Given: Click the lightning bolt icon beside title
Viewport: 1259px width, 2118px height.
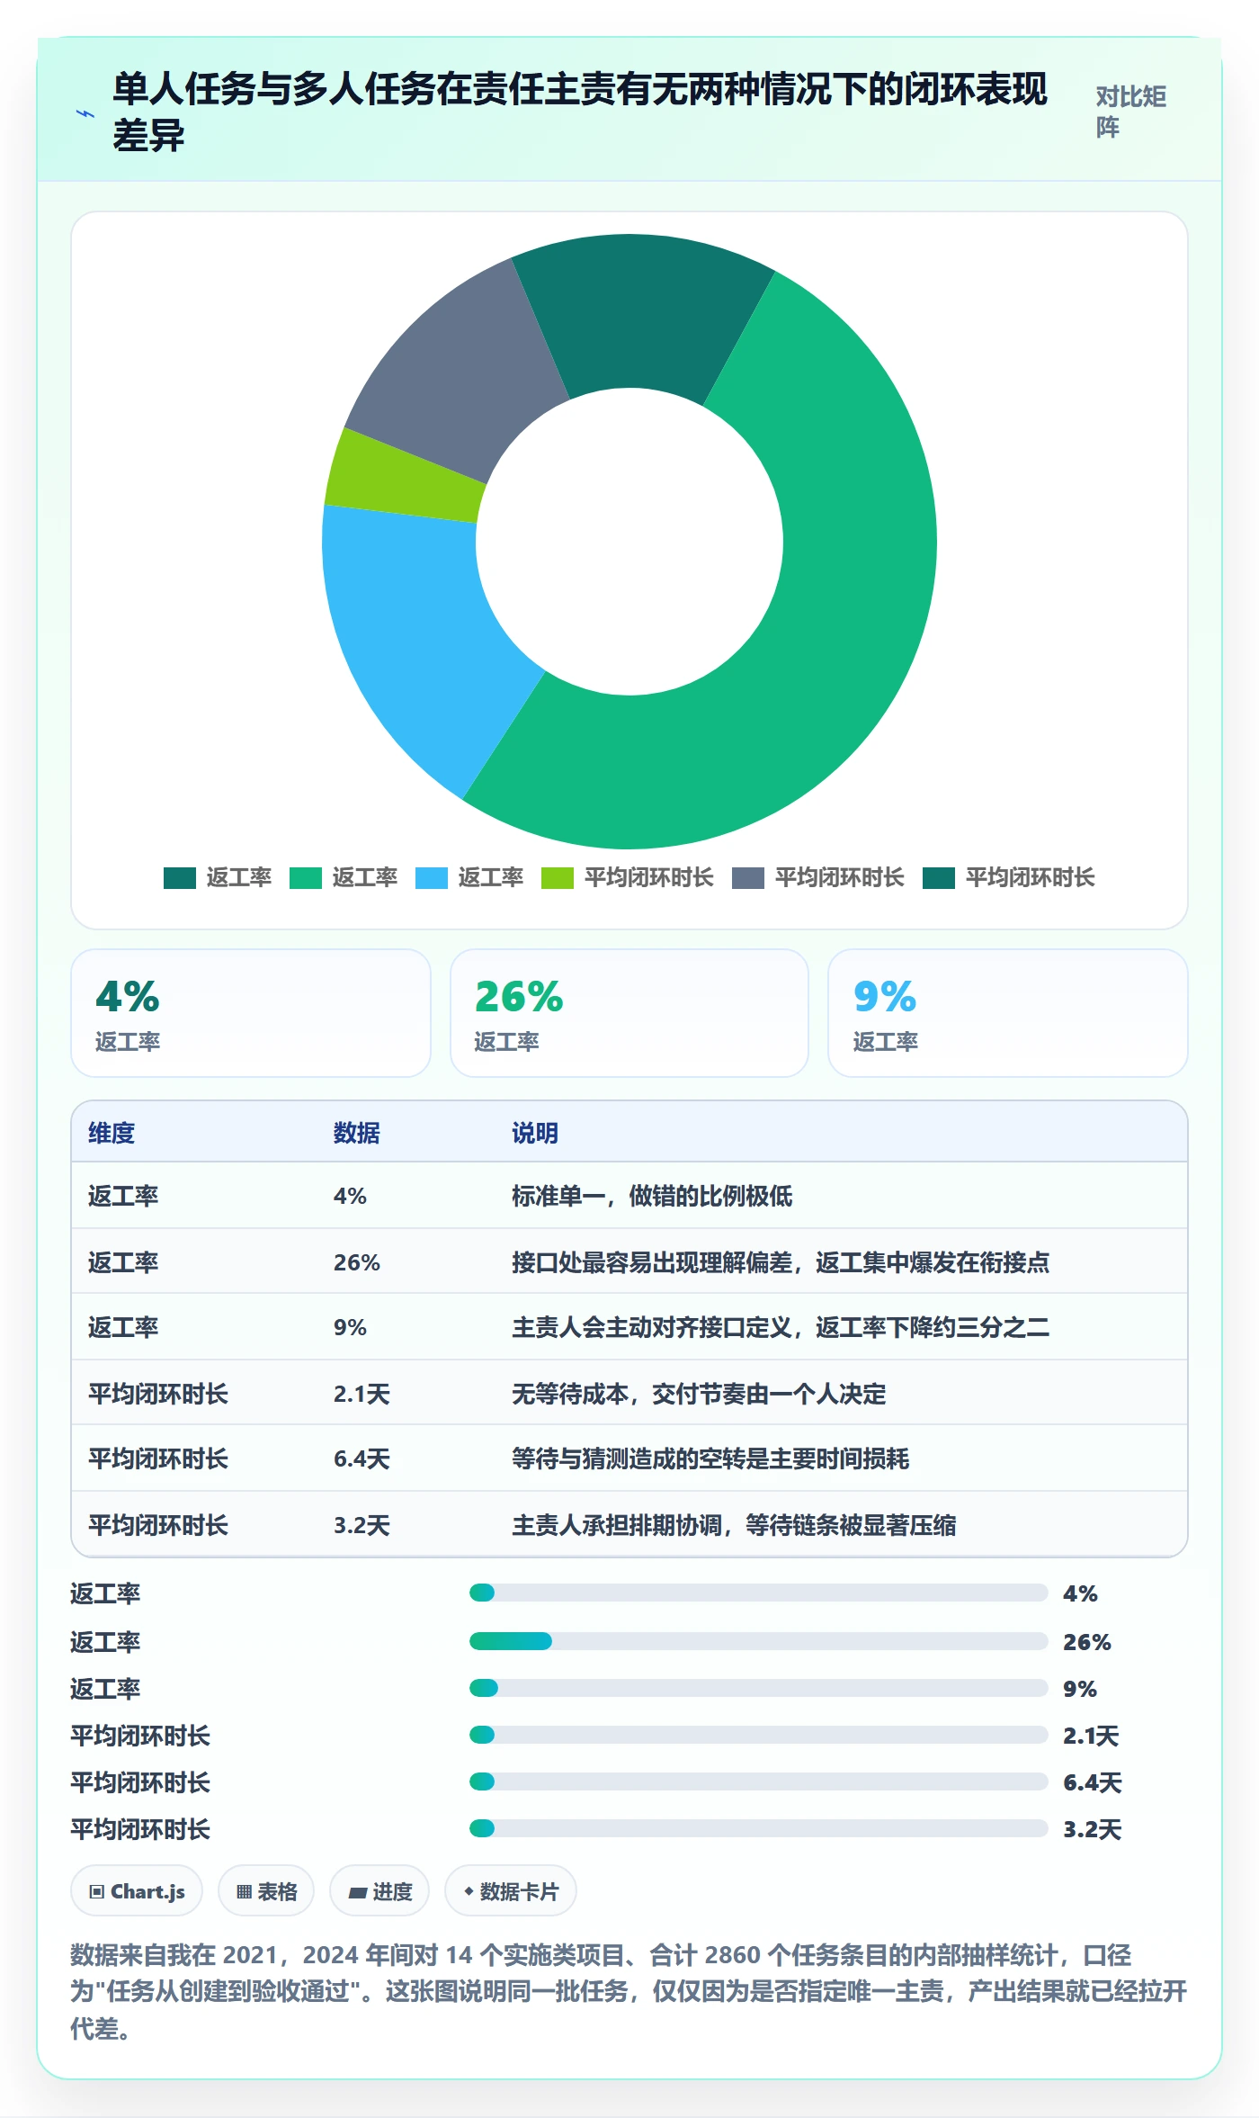Looking at the screenshot, I should tap(85, 113).
